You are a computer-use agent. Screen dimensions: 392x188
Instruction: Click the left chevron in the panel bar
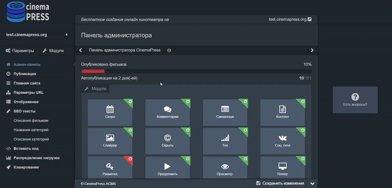tap(80, 51)
